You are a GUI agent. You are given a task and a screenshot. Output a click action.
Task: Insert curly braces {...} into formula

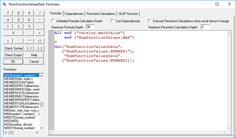(29, 48)
